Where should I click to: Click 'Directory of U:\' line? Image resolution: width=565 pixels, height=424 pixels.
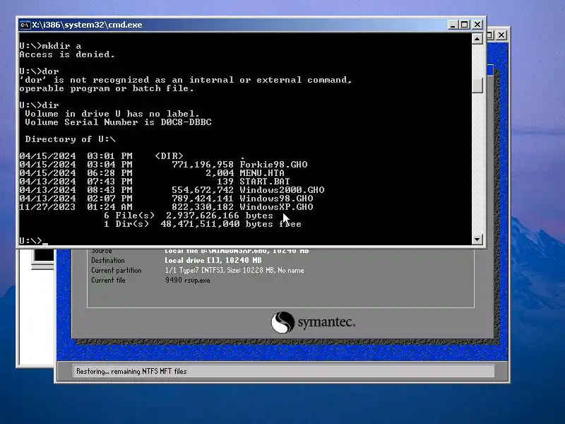point(70,139)
